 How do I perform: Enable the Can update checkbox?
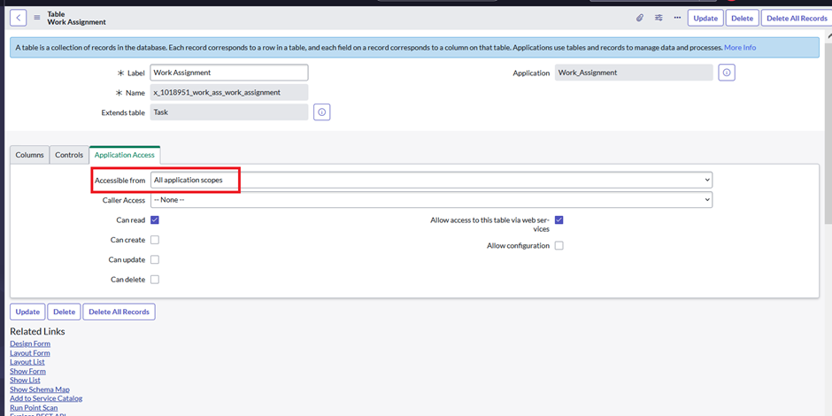tap(155, 260)
